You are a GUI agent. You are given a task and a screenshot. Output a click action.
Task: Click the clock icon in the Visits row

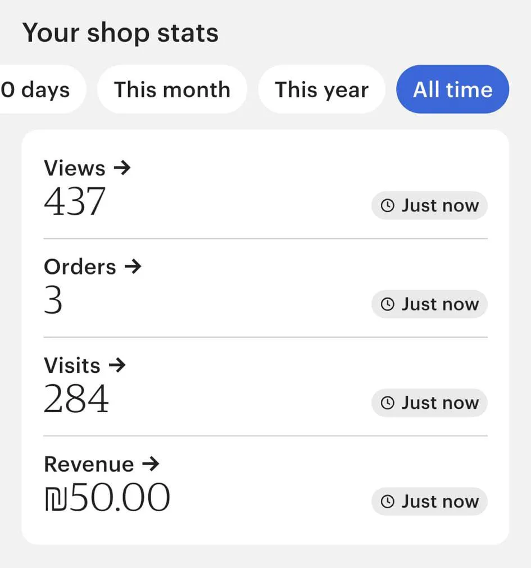pyautogui.click(x=387, y=403)
